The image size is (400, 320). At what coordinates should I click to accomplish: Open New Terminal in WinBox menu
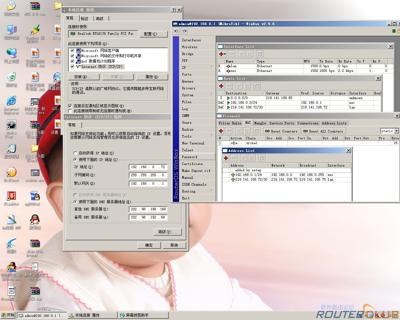click(x=197, y=143)
